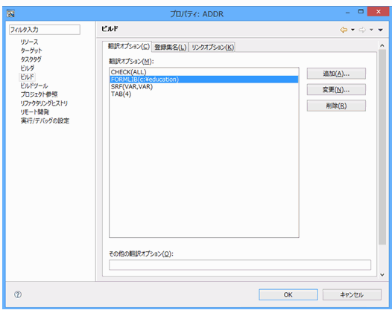The height and width of the screenshot is (310, 392).
Task: Open the view menu triangle in header
Action: (381, 30)
